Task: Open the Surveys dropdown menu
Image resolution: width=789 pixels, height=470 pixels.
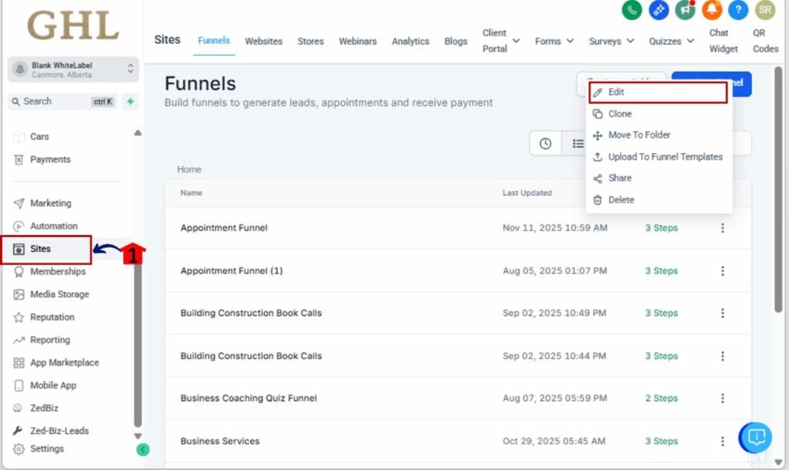Action: [610, 41]
